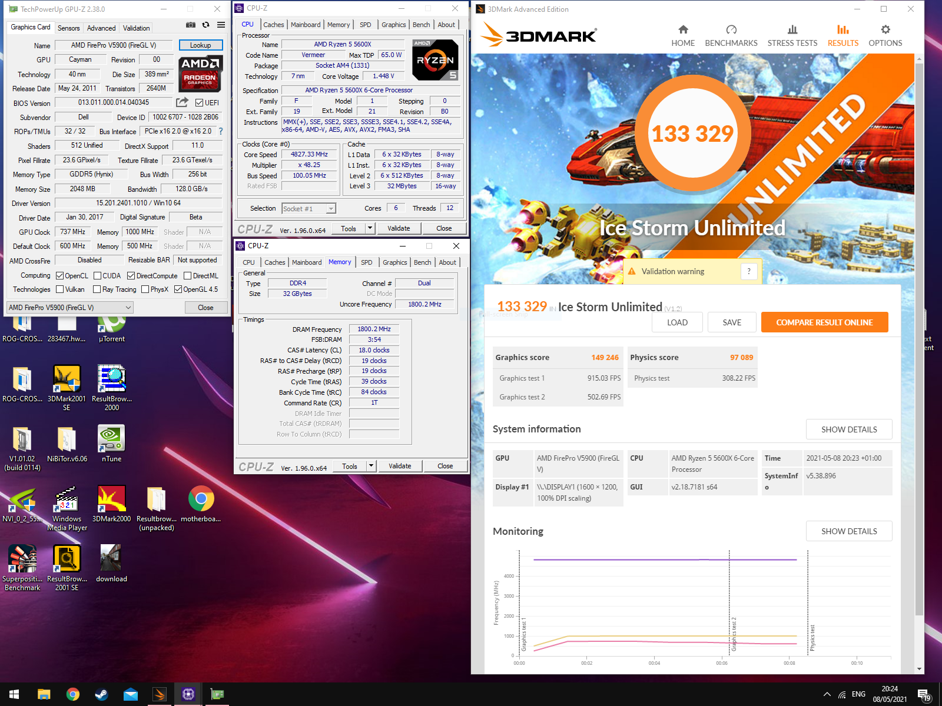The image size is (942, 706).
Task: Open Mail app from the taskbar
Action: 130,694
